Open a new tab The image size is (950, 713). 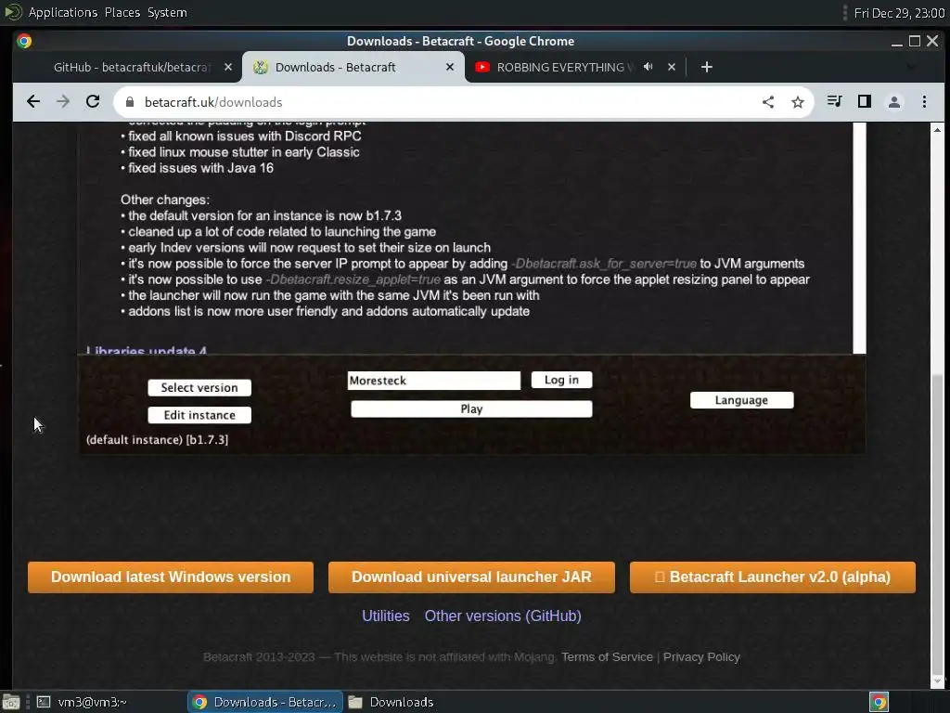tap(706, 67)
